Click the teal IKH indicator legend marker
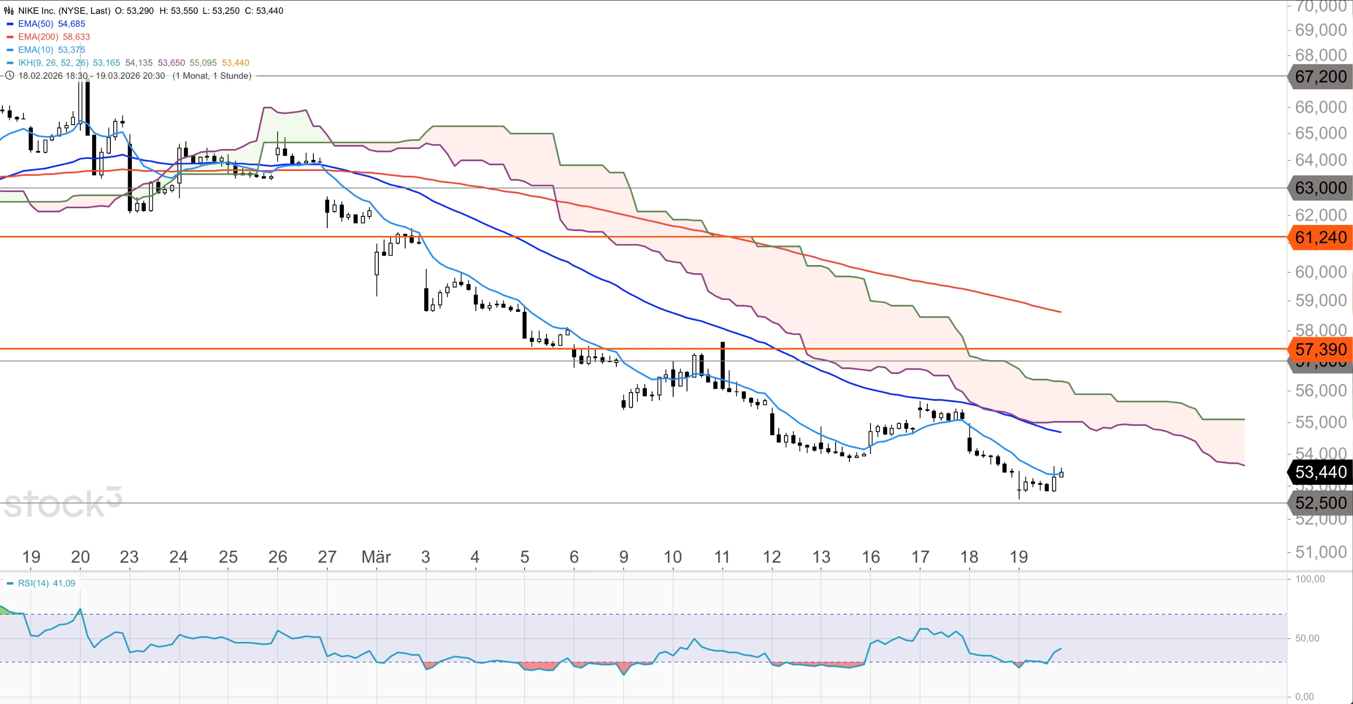 [x=10, y=63]
